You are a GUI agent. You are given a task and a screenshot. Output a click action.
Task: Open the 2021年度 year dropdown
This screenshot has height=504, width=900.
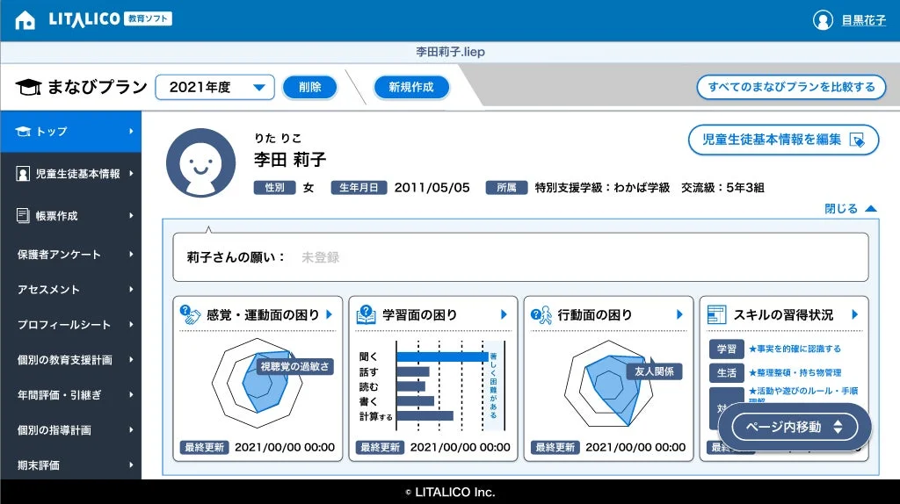pyautogui.click(x=214, y=87)
